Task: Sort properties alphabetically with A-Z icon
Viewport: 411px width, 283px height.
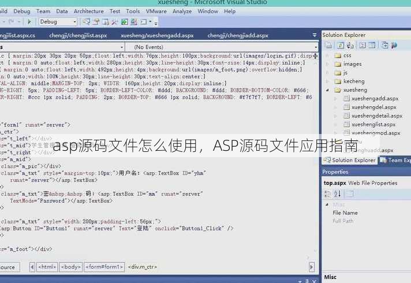Action: coord(337,194)
